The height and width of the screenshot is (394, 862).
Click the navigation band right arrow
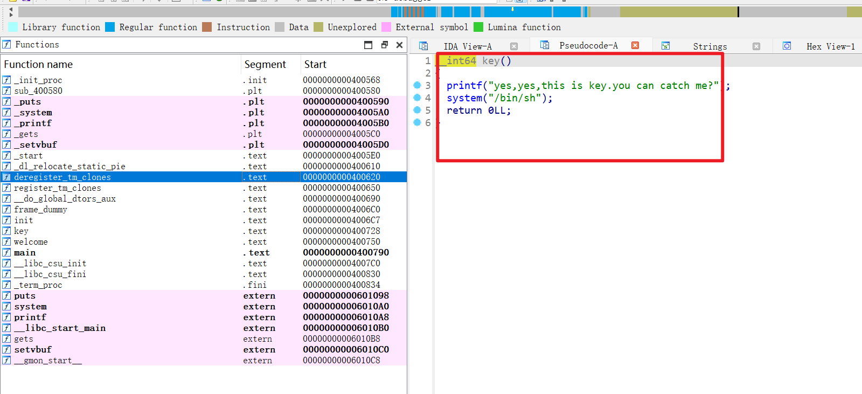(11, 15)
